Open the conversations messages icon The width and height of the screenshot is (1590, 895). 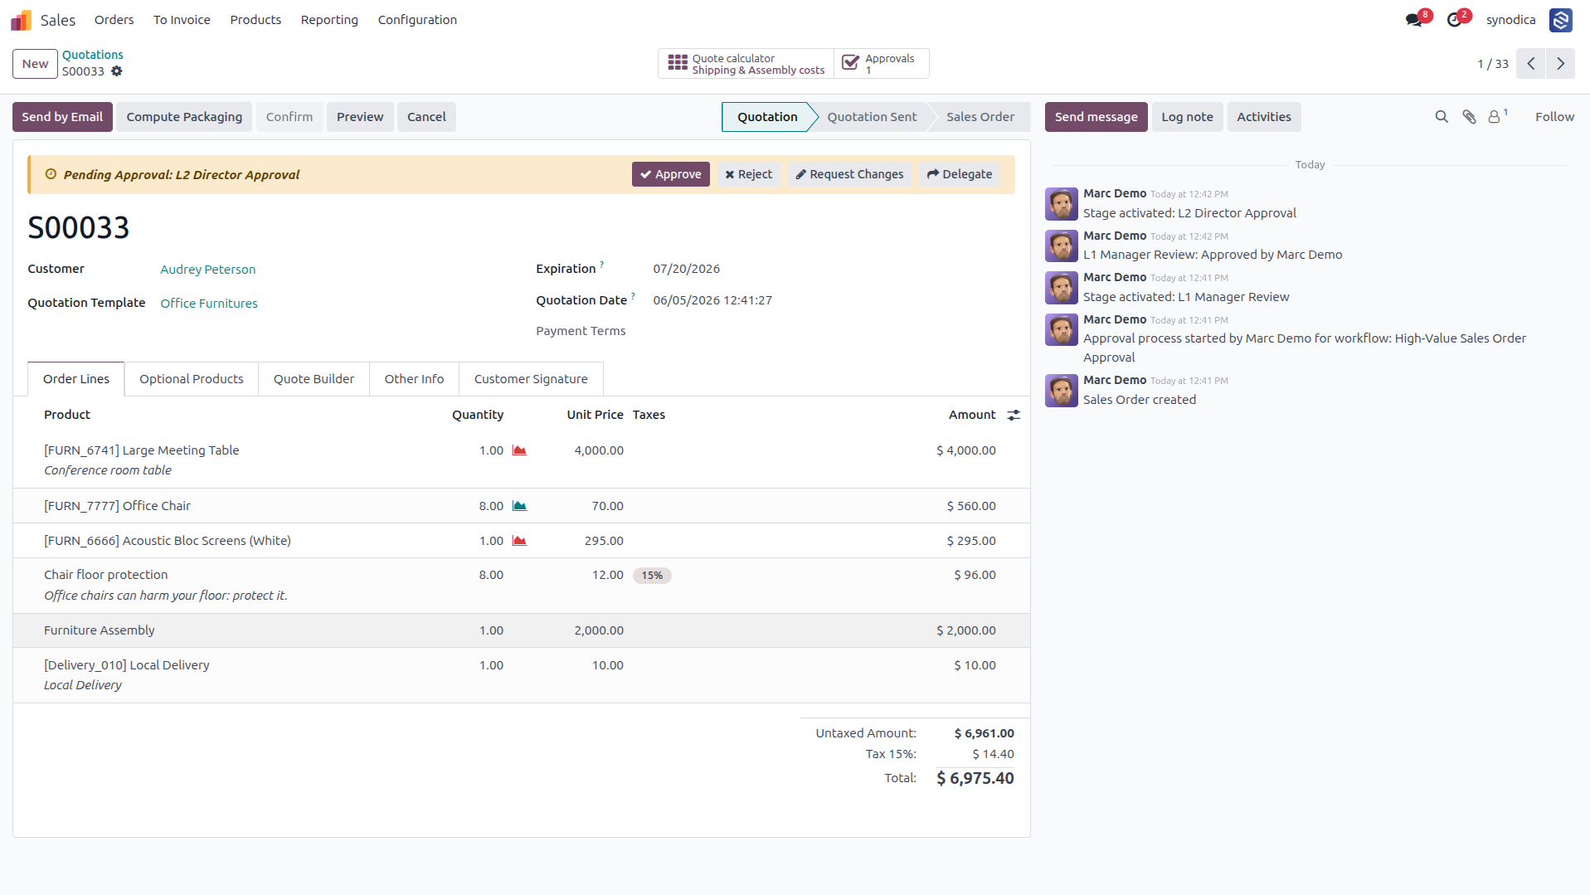point(1413,20)
